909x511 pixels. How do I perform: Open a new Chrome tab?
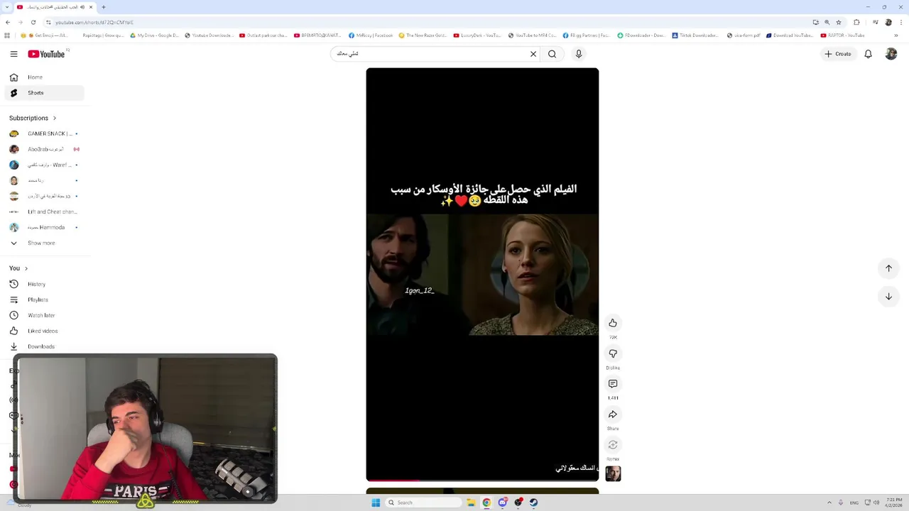(103, 7)
